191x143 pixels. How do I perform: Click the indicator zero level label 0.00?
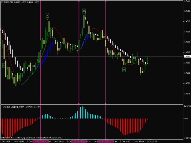[x=186, y=118]
